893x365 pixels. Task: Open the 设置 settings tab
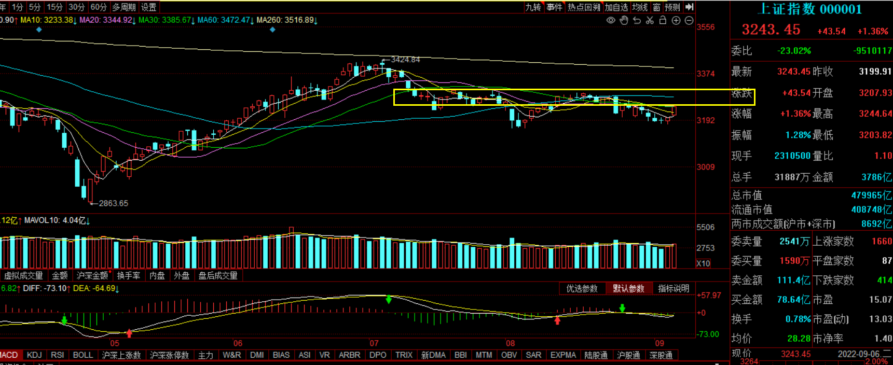(x=149, y=7)
